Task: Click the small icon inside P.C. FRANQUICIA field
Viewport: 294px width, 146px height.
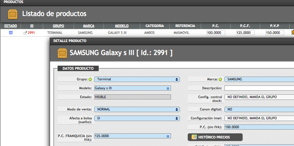Action: 168,136
